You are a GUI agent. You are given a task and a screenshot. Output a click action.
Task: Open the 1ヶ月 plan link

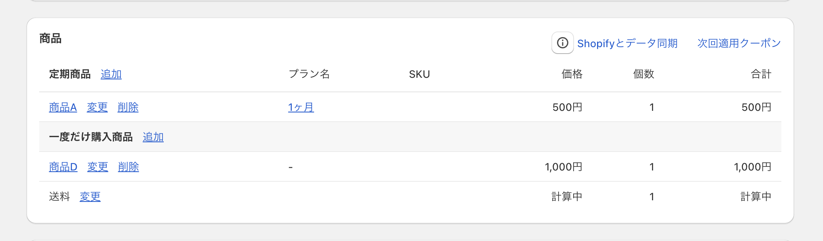tap(301, 107)
